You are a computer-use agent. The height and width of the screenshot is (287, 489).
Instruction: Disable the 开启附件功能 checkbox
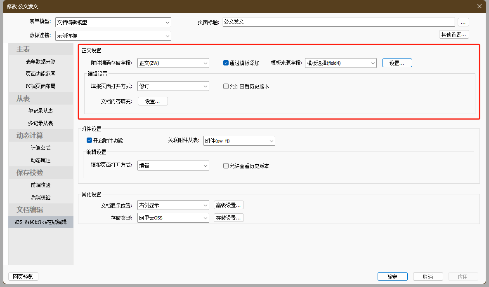(x=89, y=140)
